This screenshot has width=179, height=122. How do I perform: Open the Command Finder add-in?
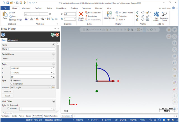(x=164, y=14)
